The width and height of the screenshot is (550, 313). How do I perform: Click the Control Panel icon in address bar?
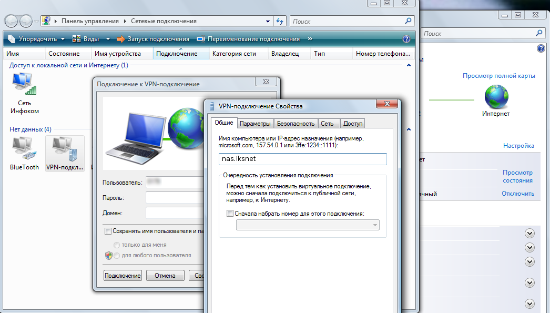click(x=46, y=21)
